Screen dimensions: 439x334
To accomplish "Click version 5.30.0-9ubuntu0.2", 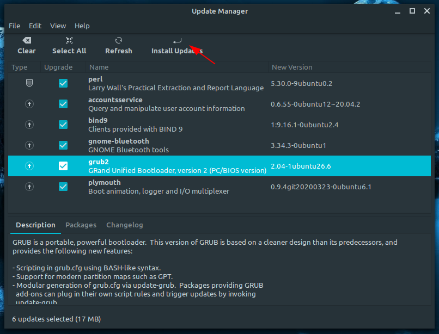I will (302, 83).
